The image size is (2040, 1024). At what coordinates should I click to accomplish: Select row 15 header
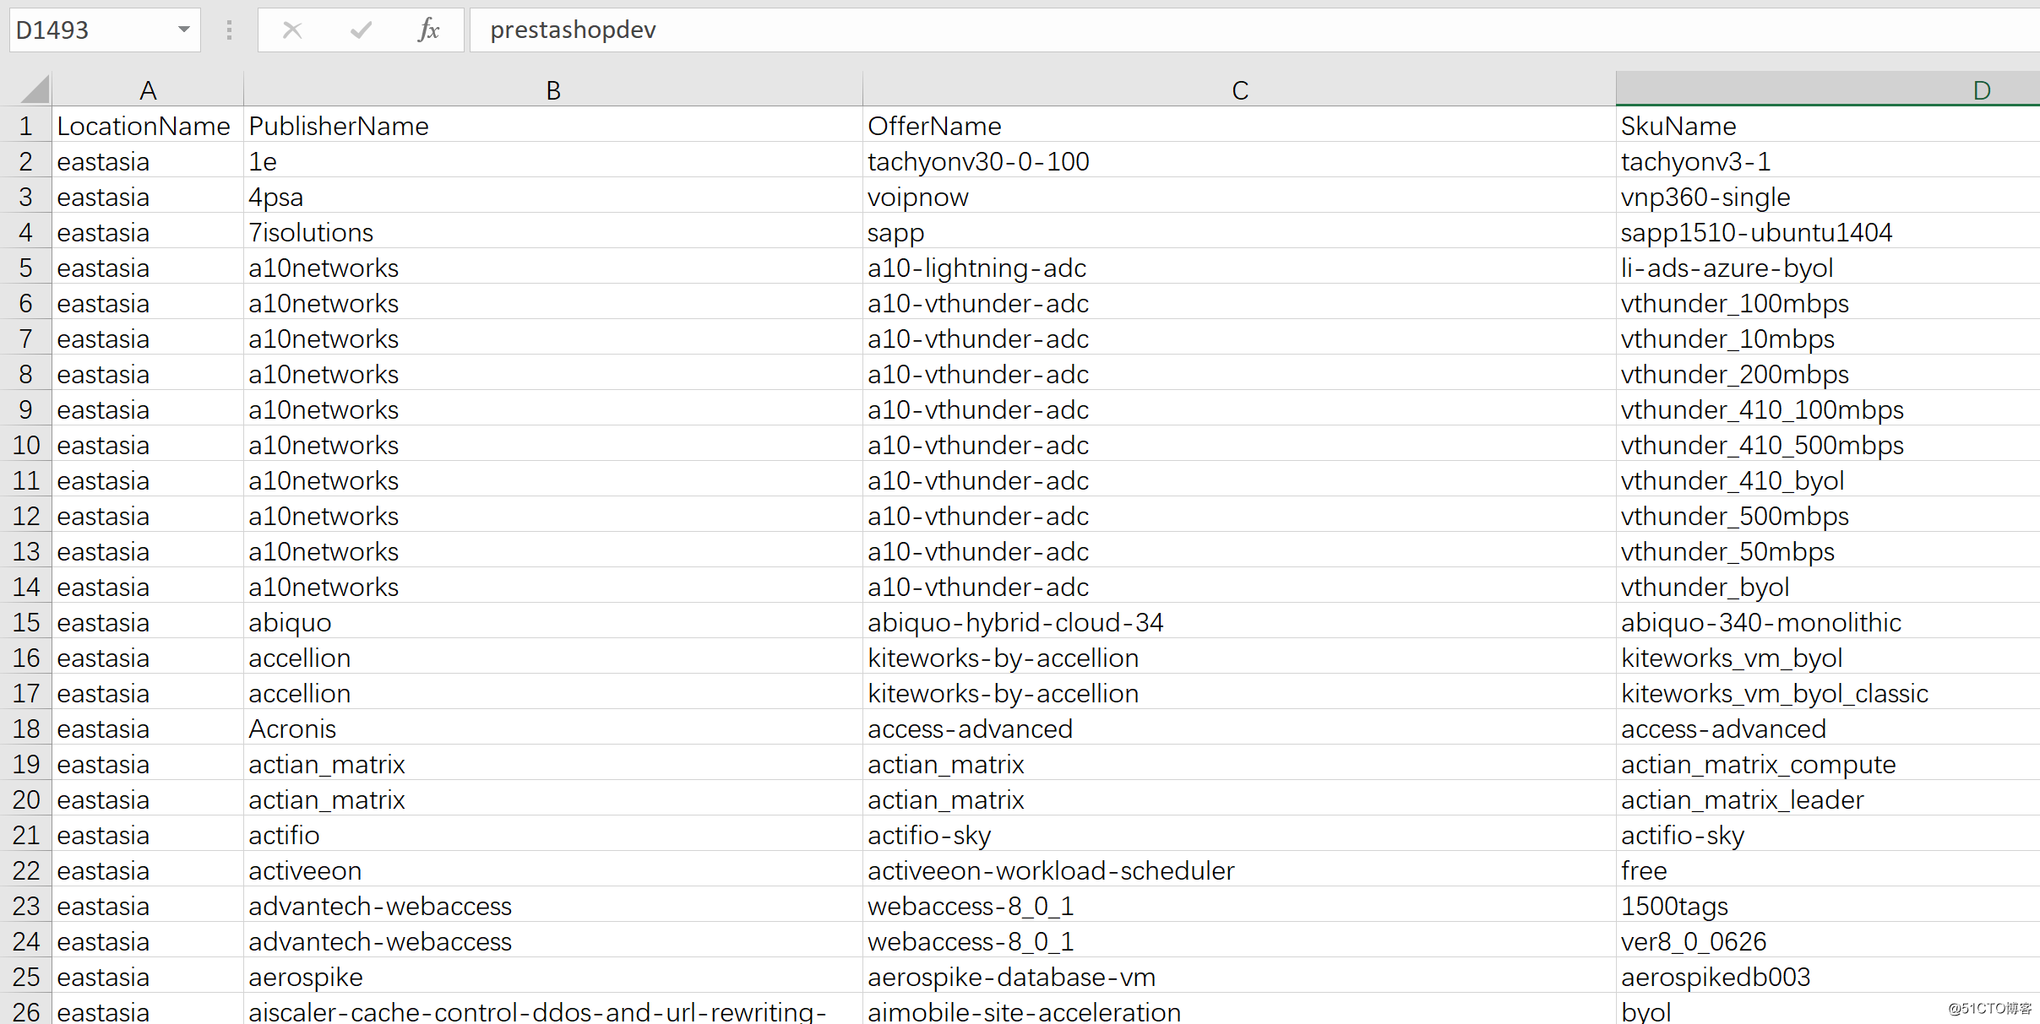(x=25, y=622)
